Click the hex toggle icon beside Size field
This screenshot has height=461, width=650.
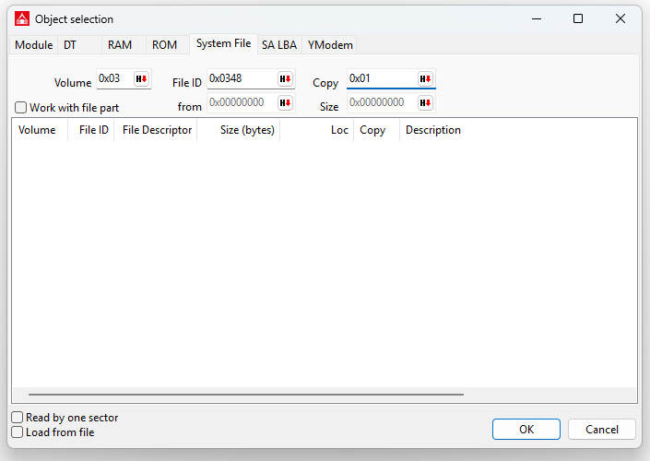[x=425, y=103]
